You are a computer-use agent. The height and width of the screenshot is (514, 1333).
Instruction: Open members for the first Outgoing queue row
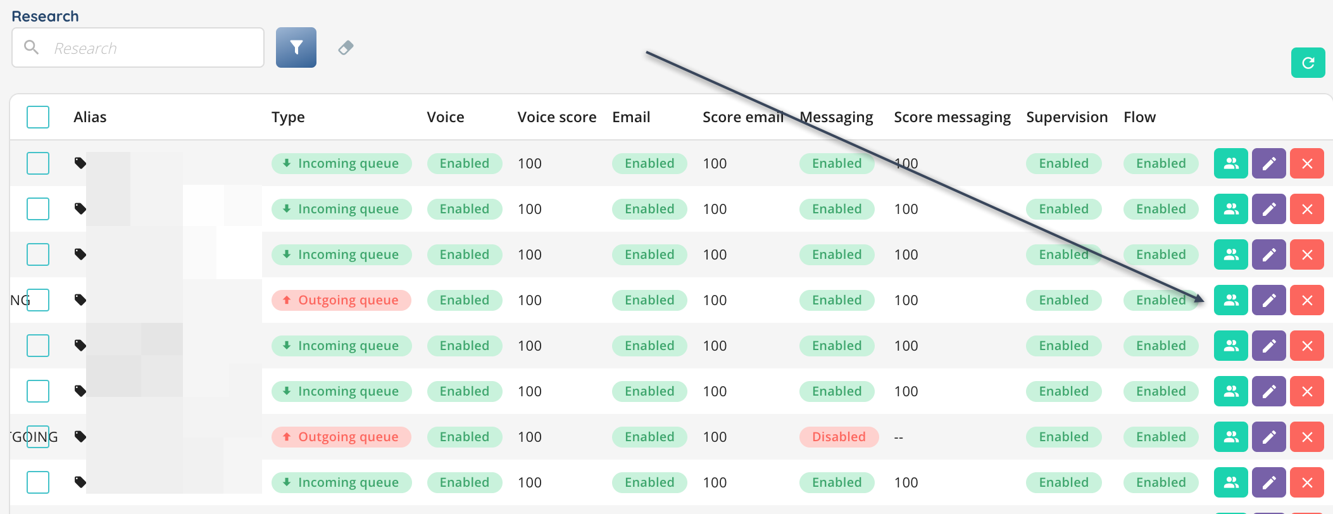[1230, 300]
